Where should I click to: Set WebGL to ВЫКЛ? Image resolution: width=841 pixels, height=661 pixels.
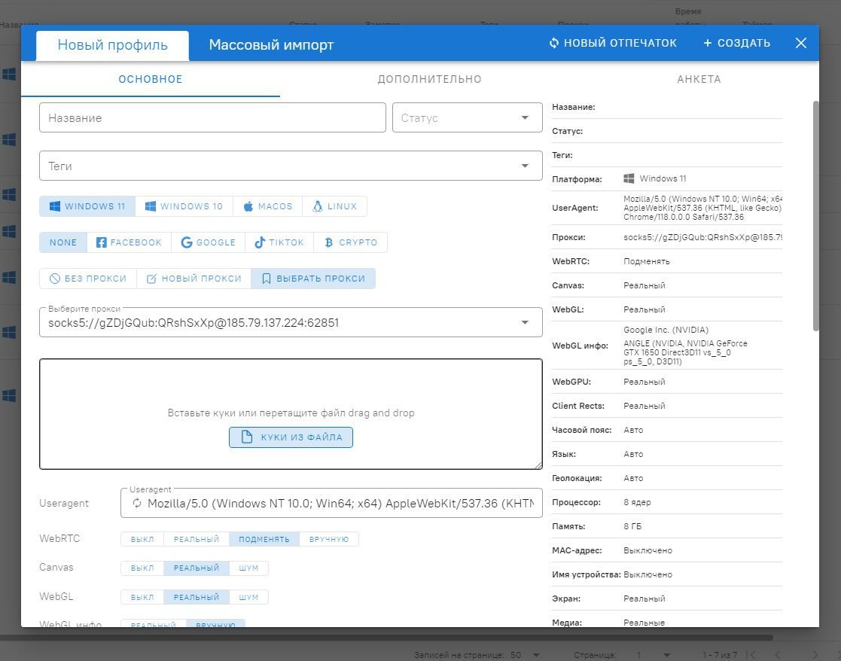pos(142,597)
